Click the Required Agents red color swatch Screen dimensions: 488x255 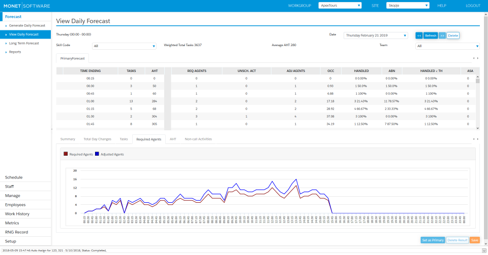pos(66,154)
